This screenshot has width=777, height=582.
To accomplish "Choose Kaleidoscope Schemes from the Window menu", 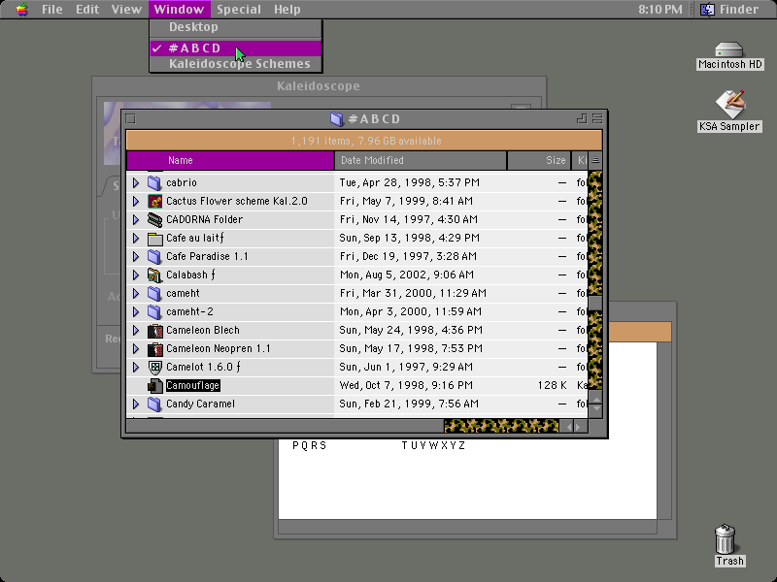I will pyautogui.click(x=235, y=64).
